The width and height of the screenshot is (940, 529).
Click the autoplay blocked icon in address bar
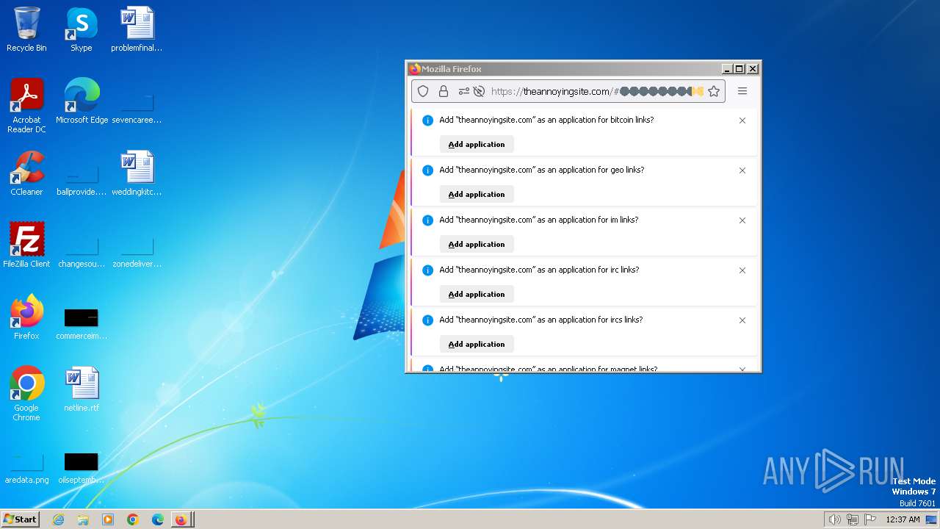click(479, 91)
